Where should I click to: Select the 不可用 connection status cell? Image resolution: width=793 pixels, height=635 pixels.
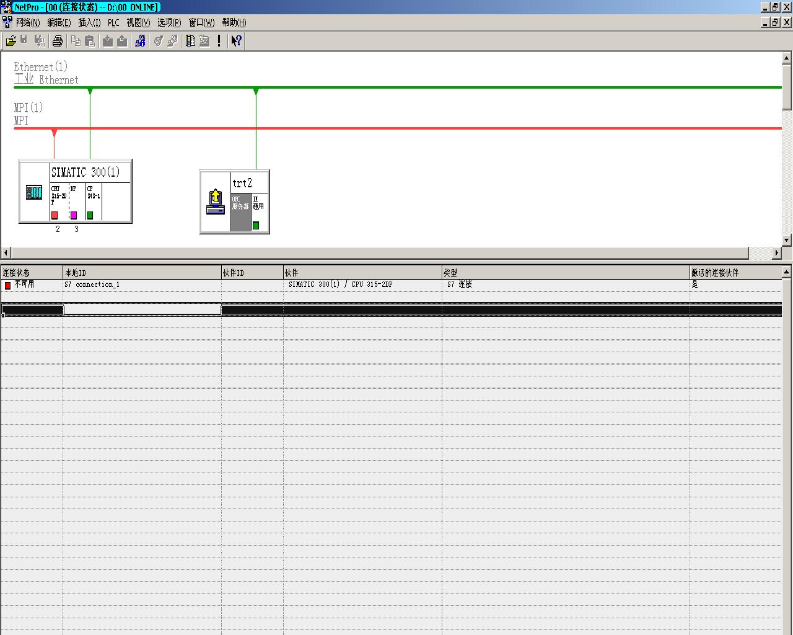click(x=32, y=285)
